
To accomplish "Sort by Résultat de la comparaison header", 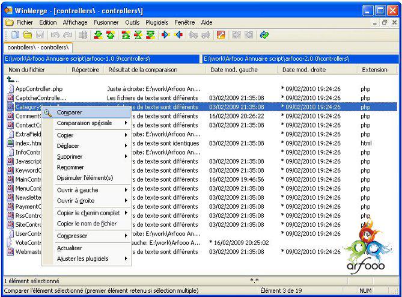I will click(154, 70).
